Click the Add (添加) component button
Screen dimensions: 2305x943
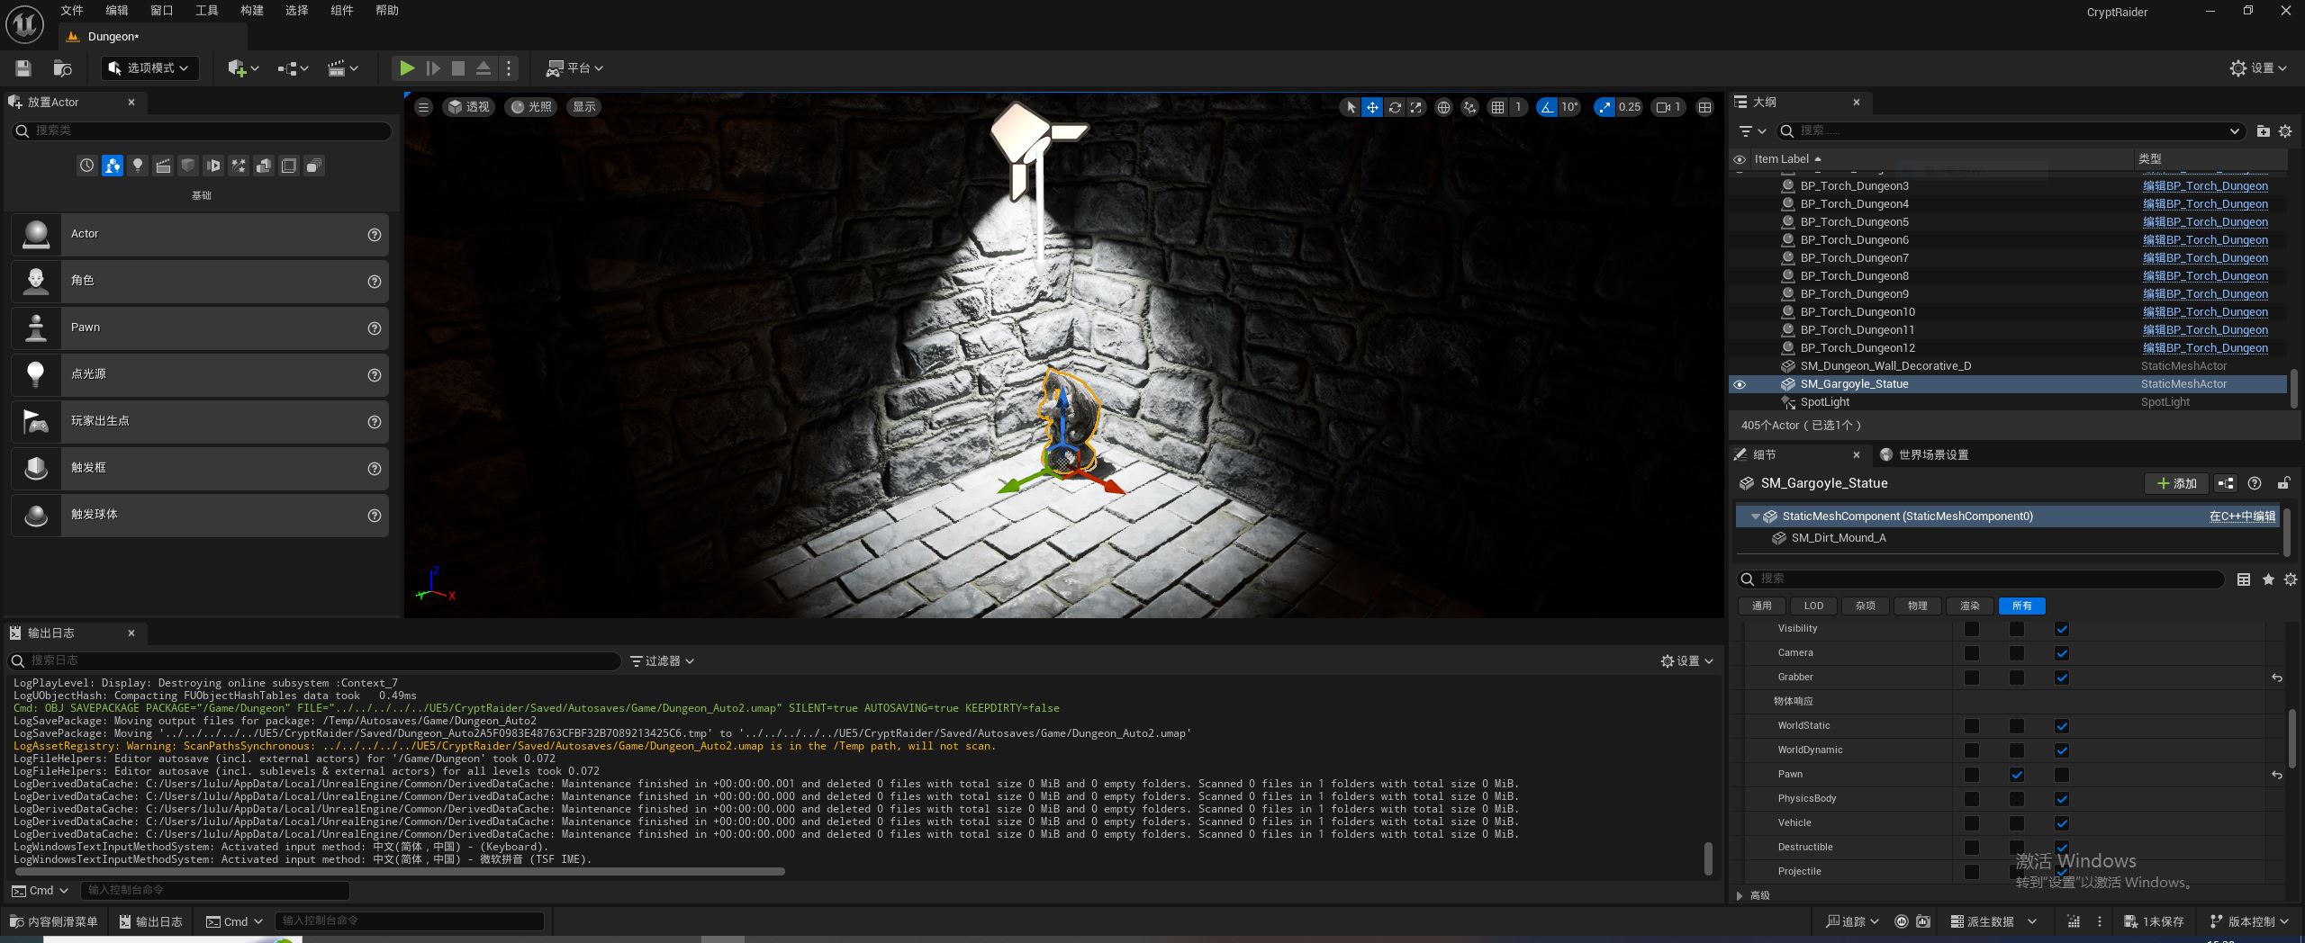point(2175,483)
